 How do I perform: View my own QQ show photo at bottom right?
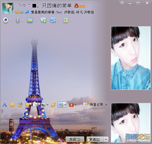tap(131, 123)
